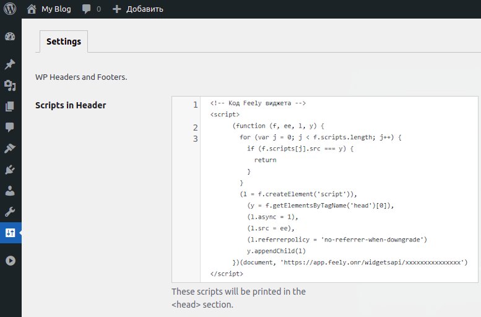
Task: Click the line with the feely widgetsapi URL
Action: [x=350, y=263]
